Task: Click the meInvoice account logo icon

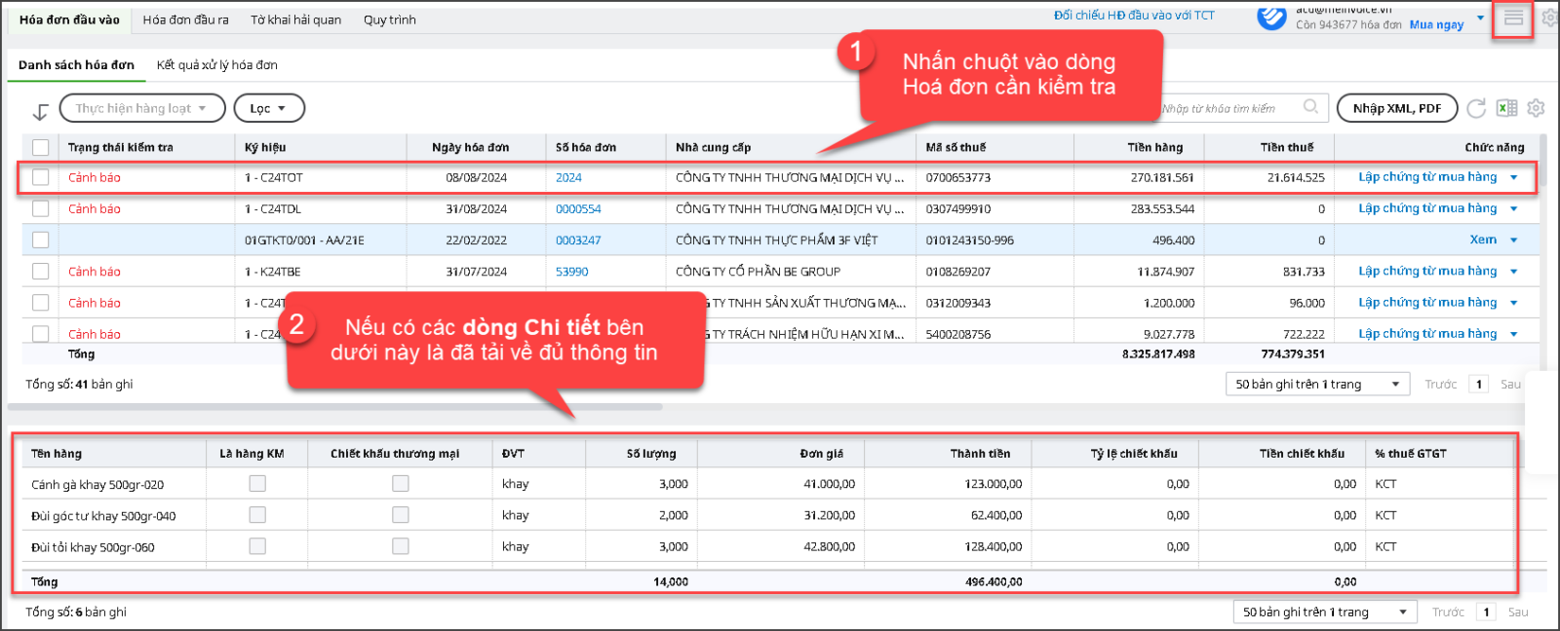Action: [1271, 18]
